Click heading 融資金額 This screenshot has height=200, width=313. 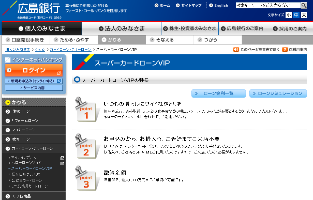click(x=115, y=173)
